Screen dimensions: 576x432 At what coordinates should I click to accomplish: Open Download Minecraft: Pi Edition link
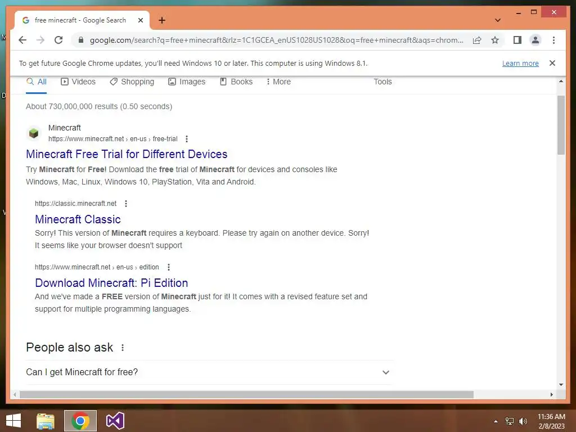[x=111, y=283]
